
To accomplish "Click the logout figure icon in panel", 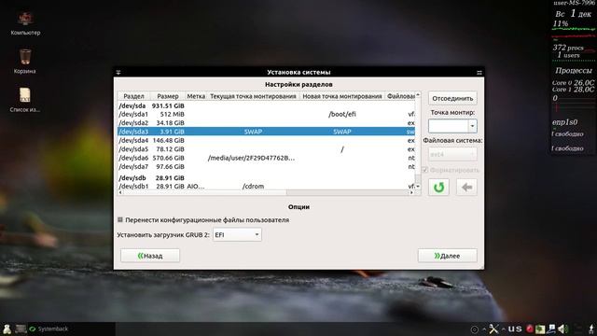I will (591, 329).
